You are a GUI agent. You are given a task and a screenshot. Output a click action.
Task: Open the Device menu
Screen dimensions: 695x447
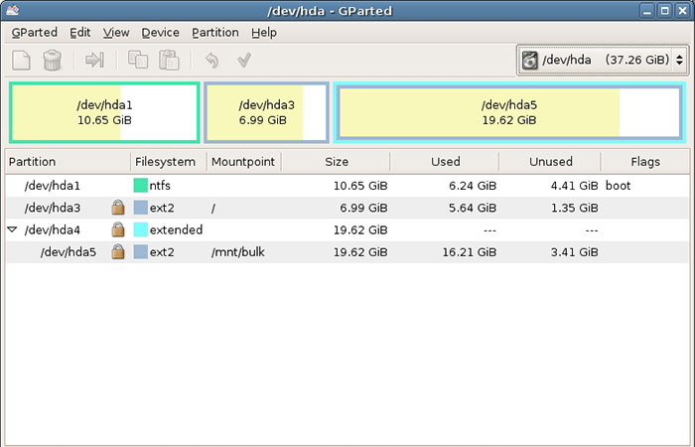[160, 33]
